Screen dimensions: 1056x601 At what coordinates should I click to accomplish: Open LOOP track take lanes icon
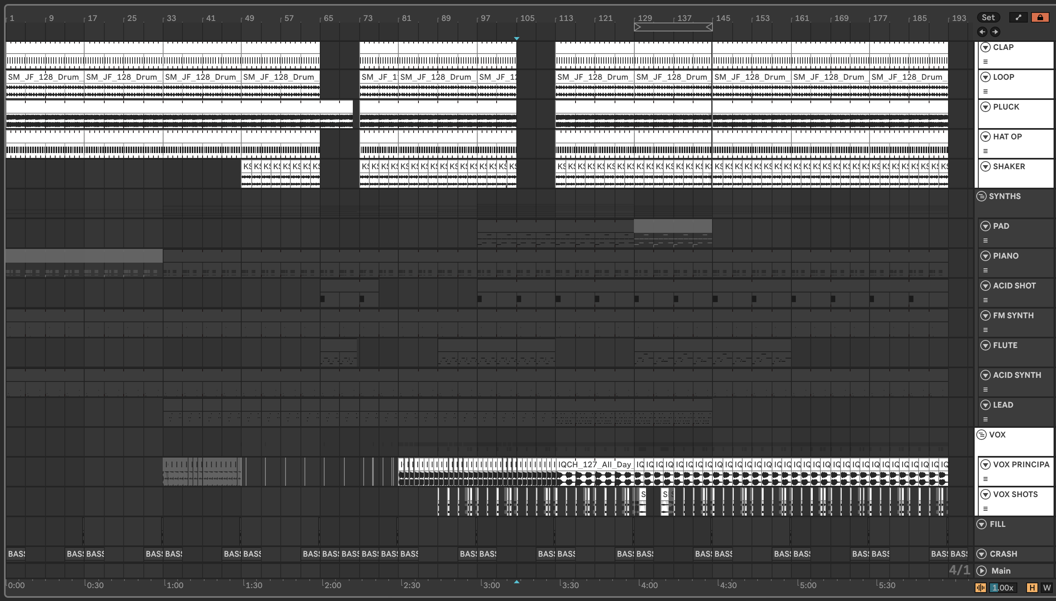pyautogui.click(x=986, y=91)
